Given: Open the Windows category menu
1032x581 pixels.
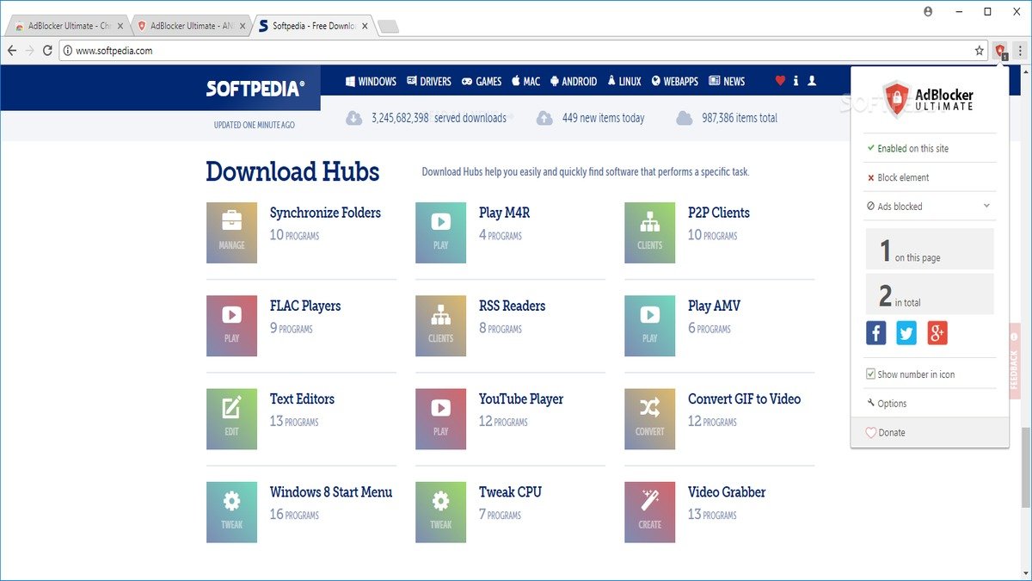Looking at the screenshot, I should pos(371,81).
